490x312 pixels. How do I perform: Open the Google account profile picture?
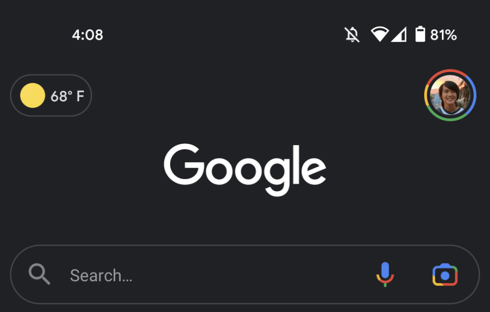coord(450,95)
